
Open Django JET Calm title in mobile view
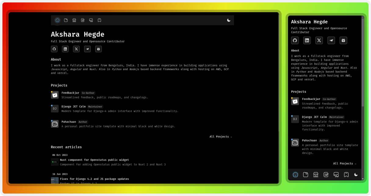coord(314,117)
